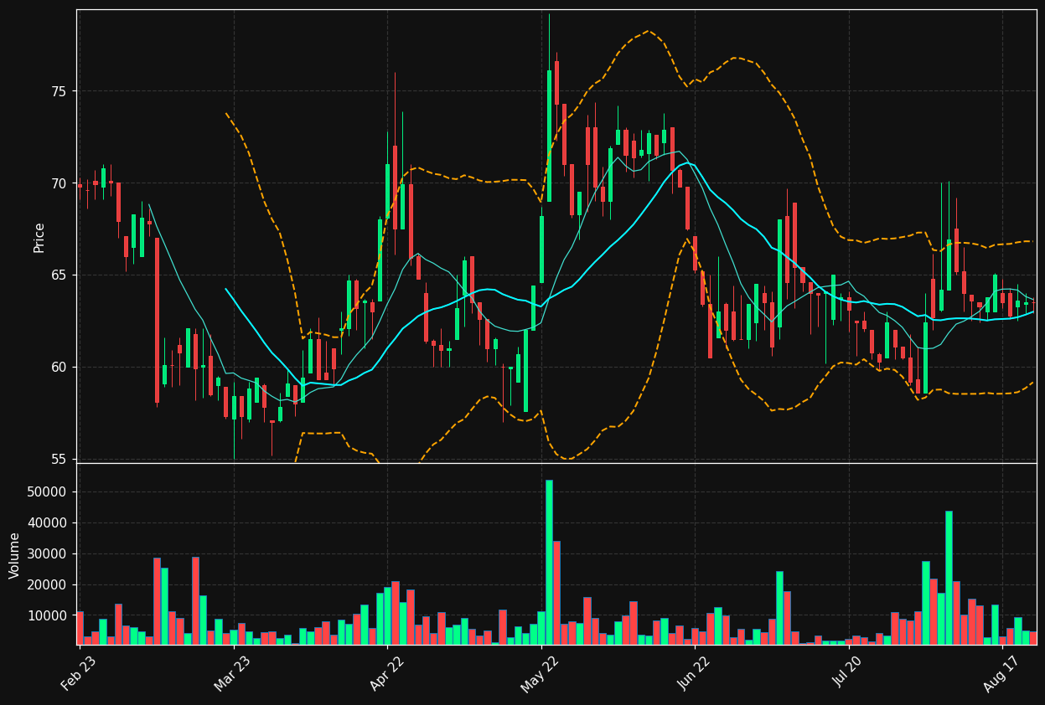Click the Aug 17 date label
Screen dimensions: 1045x705
pyautogui.click(x=1001, y=674)
